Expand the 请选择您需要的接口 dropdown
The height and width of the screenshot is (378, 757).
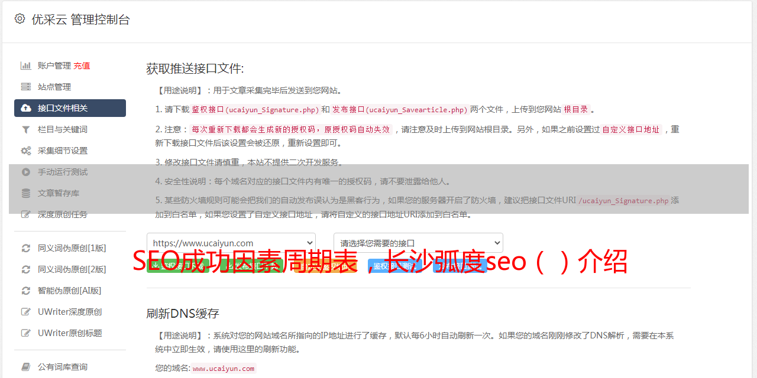[x=418, y=243]
